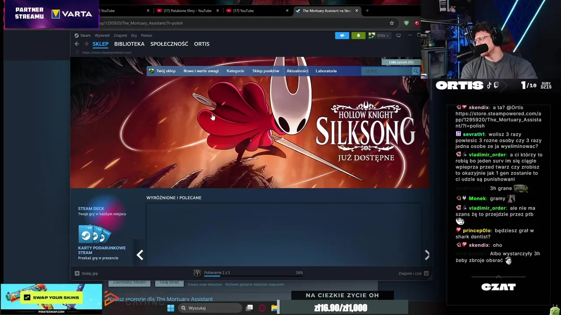Open Zobacz moje statystyki link
The image size is (561, 315).
point(205,284)
